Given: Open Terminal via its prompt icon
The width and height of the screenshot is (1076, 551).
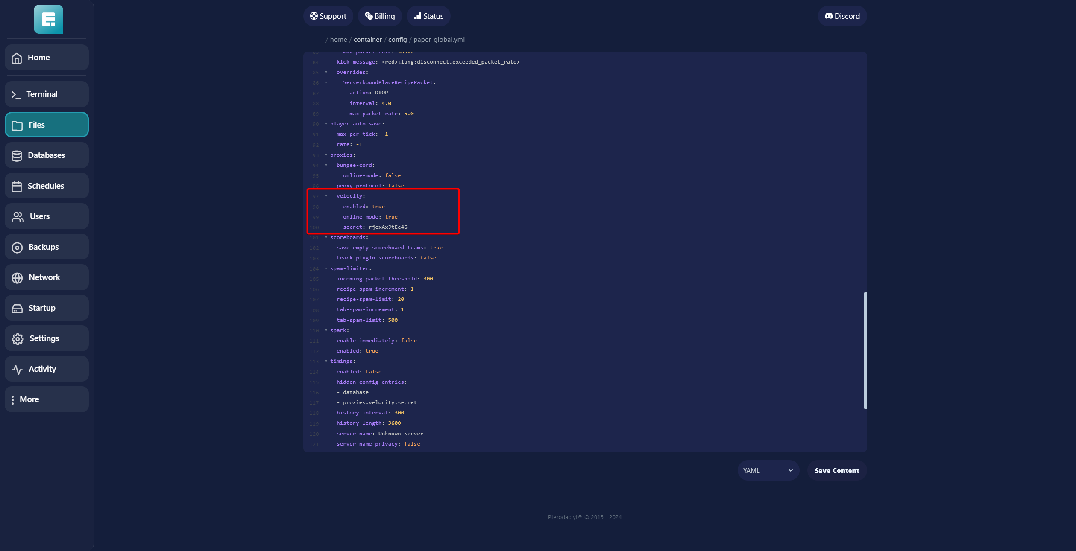Looking at the screenshot, I should pyautogui.click(x=16, y=95).
